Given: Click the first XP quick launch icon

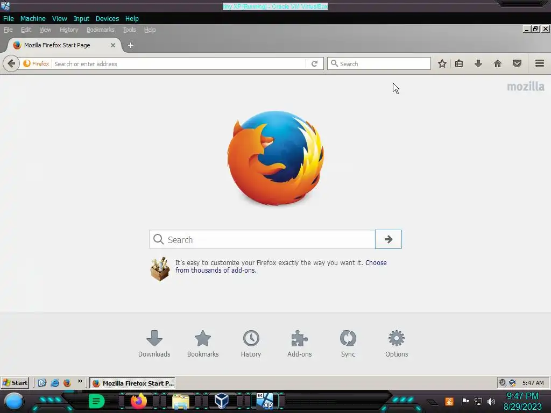Looking at the screenshot, I should click(42, 383).
